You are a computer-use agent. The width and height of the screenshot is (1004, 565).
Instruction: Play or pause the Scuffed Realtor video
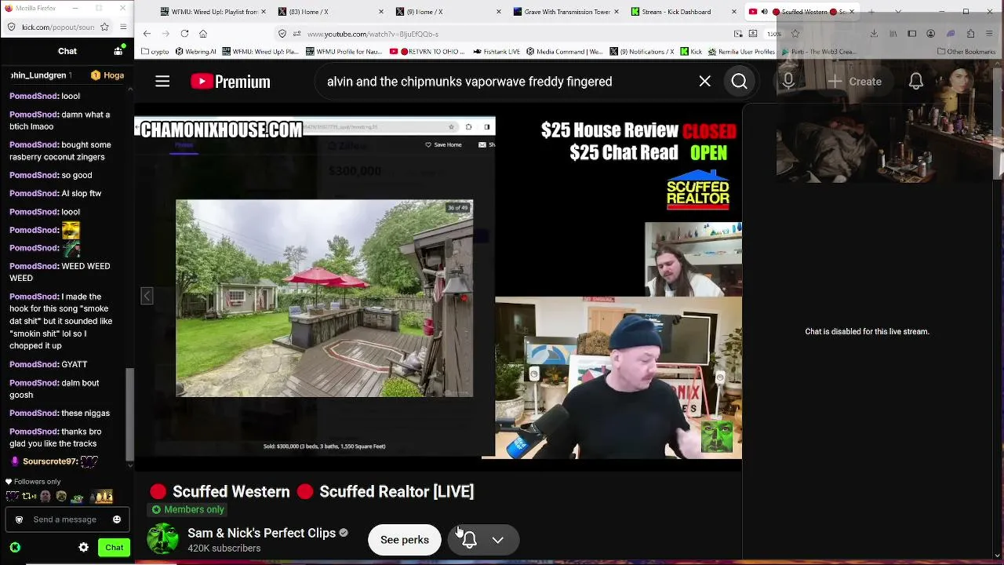pyautogui.click(x=438, y=287)
